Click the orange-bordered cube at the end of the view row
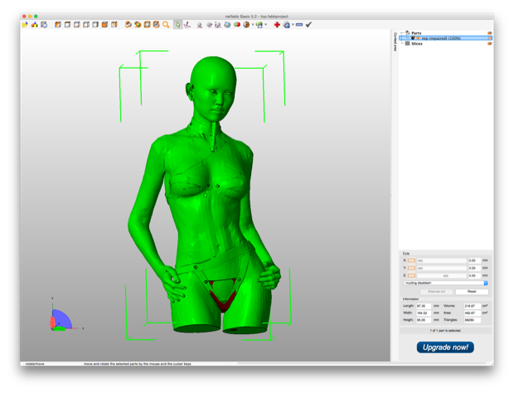The height and width of the screenshot is (393, 514). (x=114, y=25)
